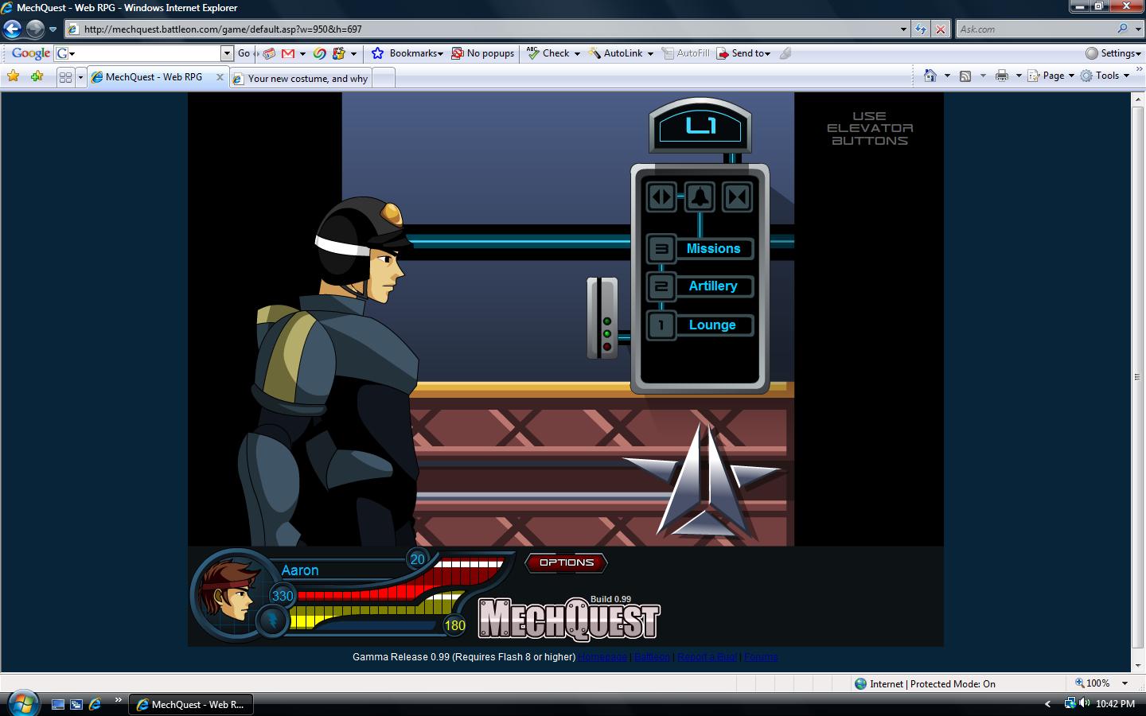The height and width of the screenshot is (716, 1146).
Task: Click the elevator close-doors button
Action: pyautogui.click(x=737, y=197)
